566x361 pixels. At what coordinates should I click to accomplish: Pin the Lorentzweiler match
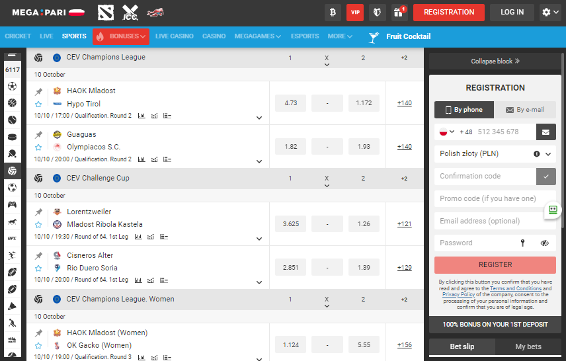coord(38,212)
